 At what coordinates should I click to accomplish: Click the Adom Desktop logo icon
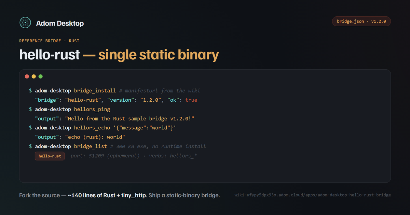click(25, 23)
